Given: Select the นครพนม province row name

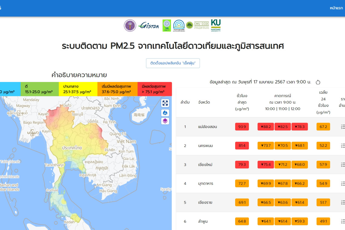Looking at the screenshot, I should pyautogui.click(x=205, y=146).
